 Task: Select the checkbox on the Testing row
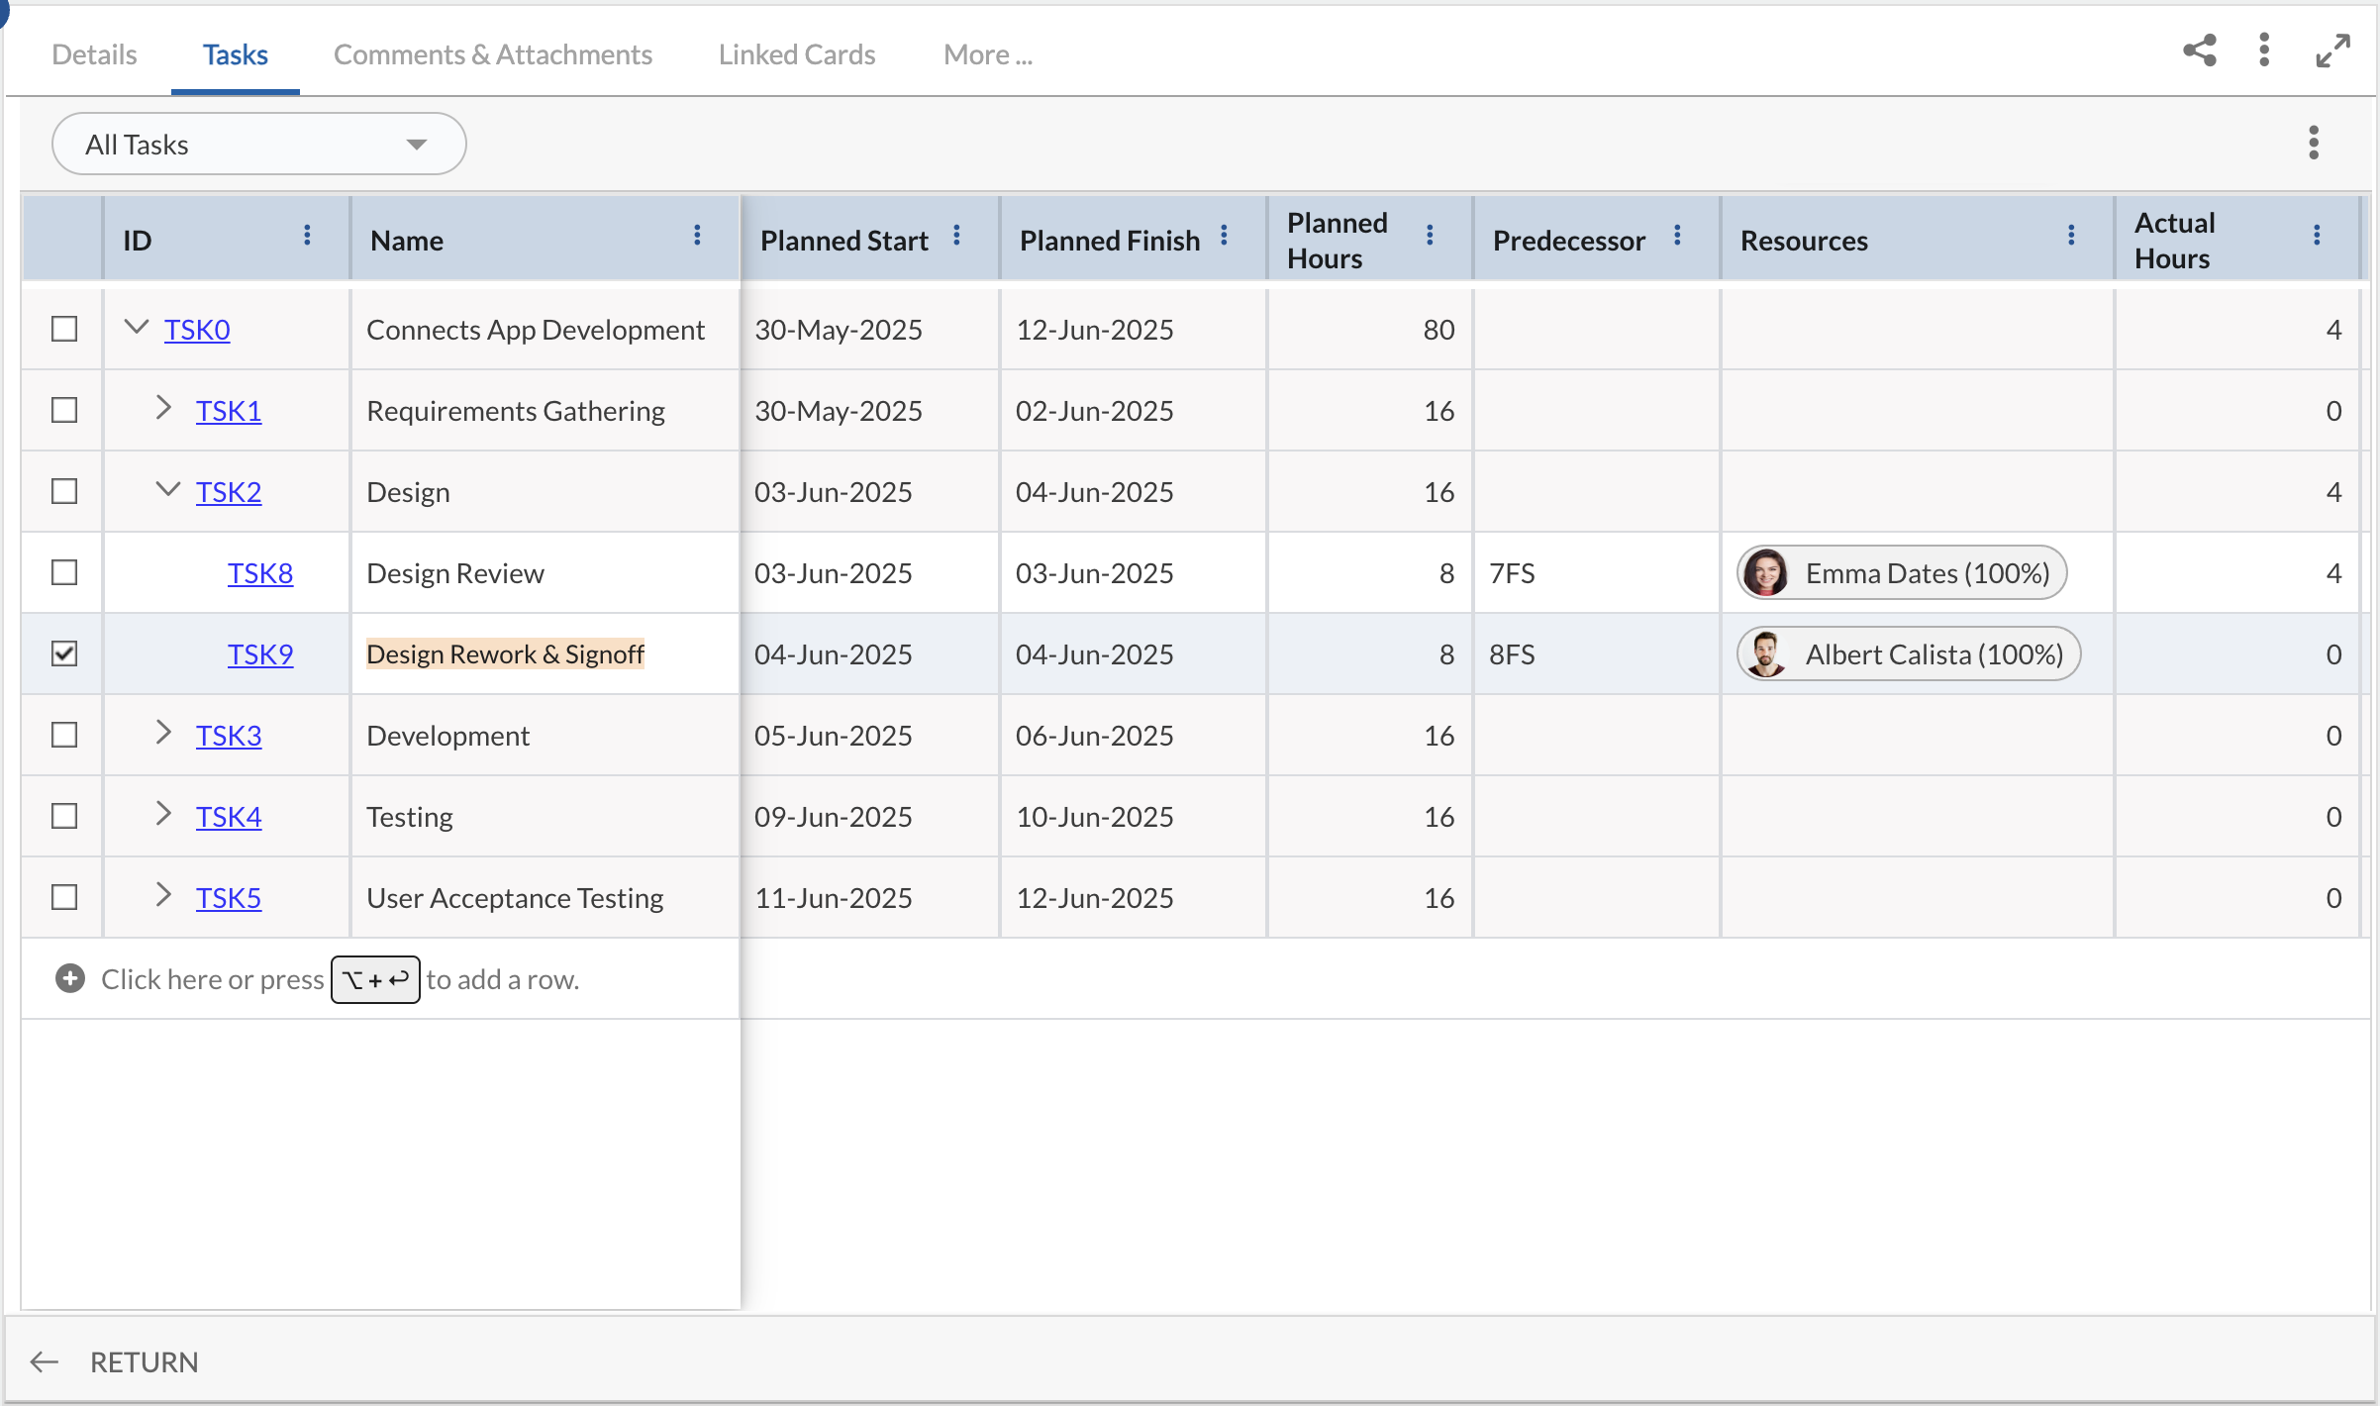tap(63, 816)
